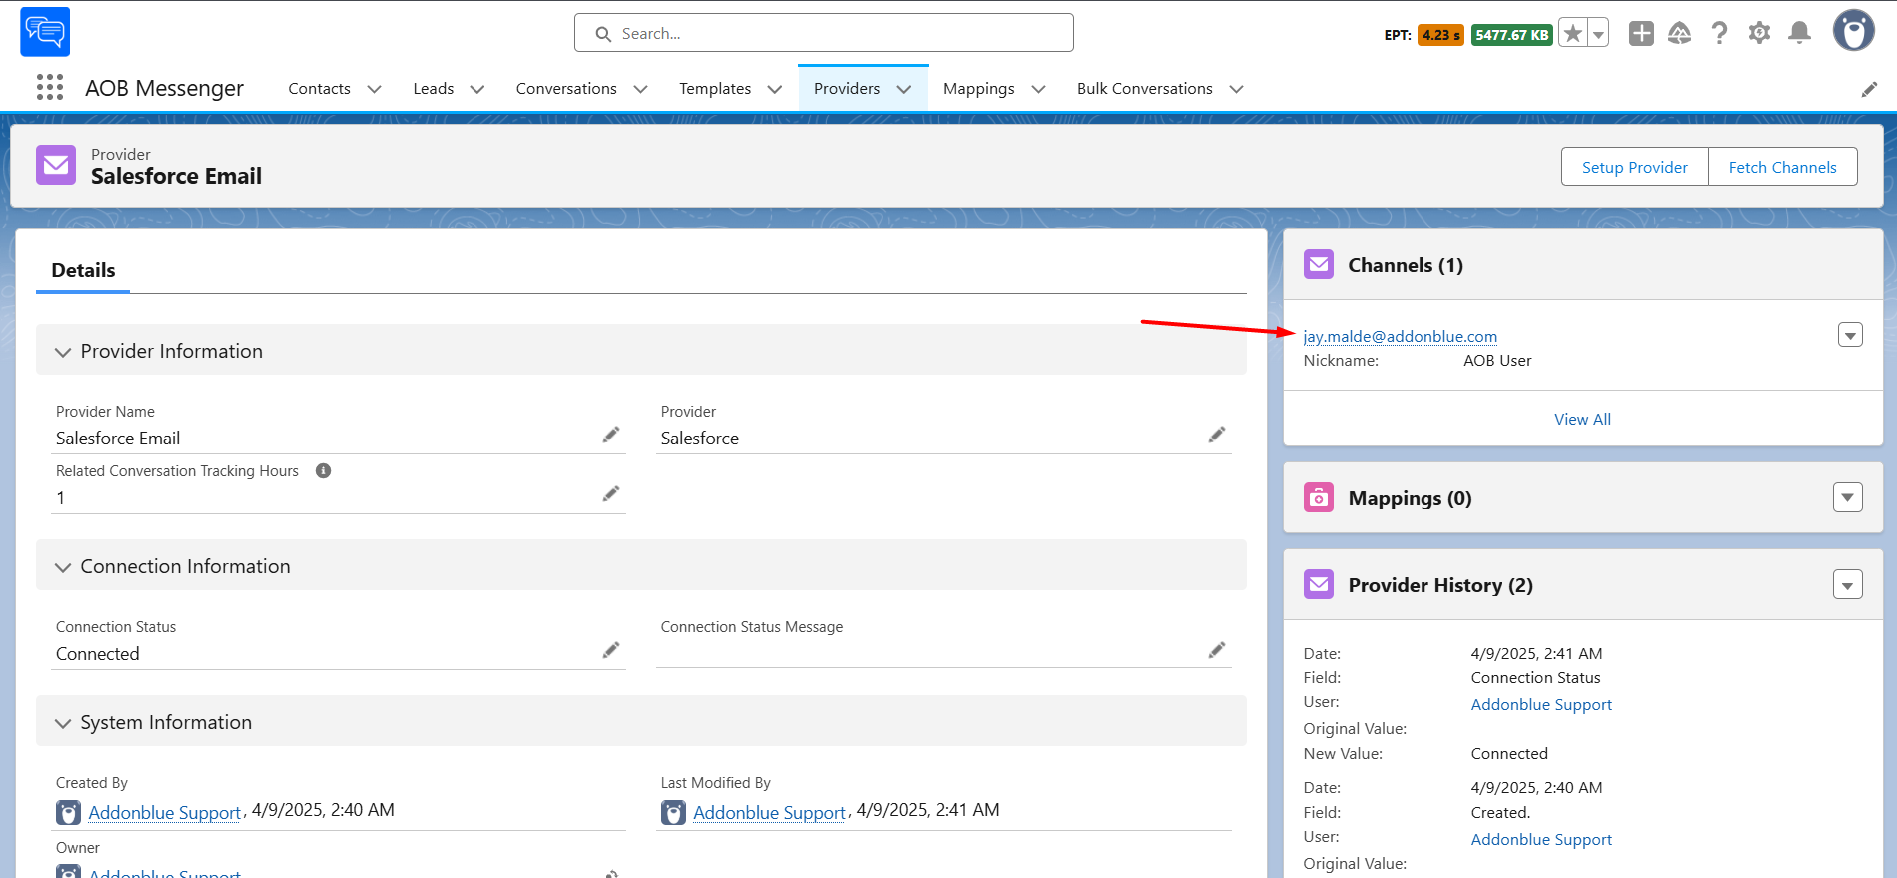1897x878 pixels.
Task: Edit the Provider field pencil
Action: [x=1217, y=435]
